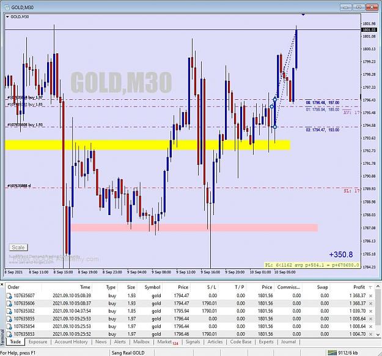Click the #107635608 buy 1.93 order line label

pyautogui.click(x=25, y=125)
